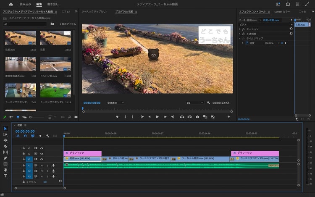Screen dimensions: 315x197
Task: Switch Project panel to icon view
Action: point(18,117)
